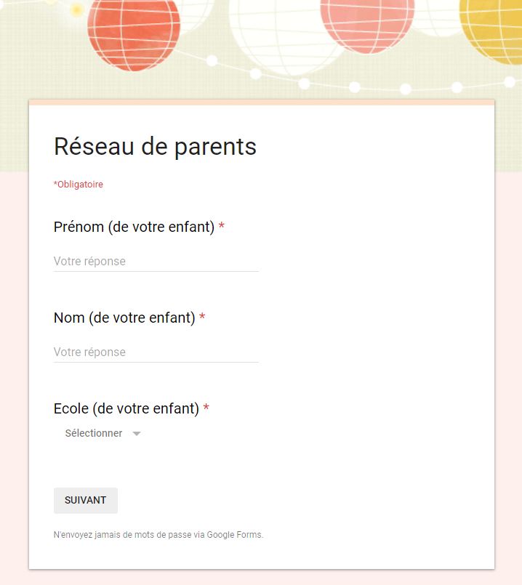Click the red *Obligatoire notice
The height and width of the screenshot is (585, 522).
(79, 185)
